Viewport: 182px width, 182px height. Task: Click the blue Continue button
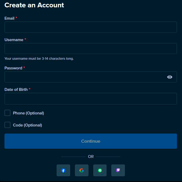point(91,141)
